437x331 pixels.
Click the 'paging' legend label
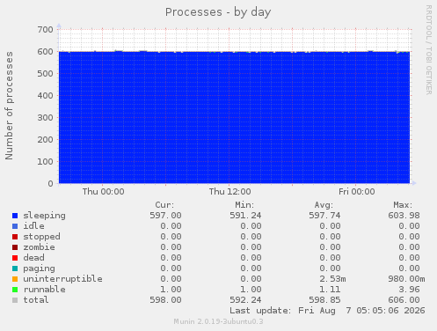point(39,268)
